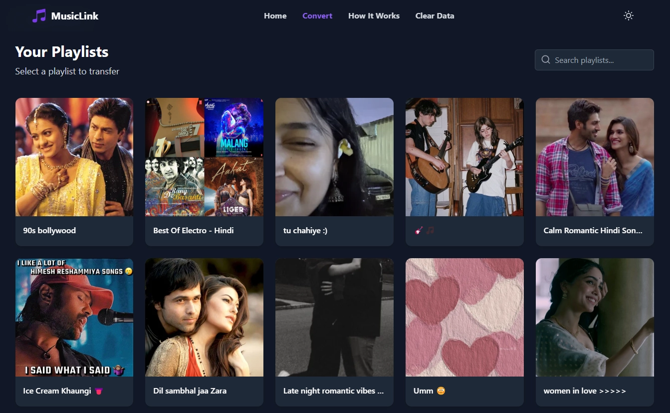Select the Dil sambhal jaa Zara playlist
670x413 pixels.
(x=204, y=317)
